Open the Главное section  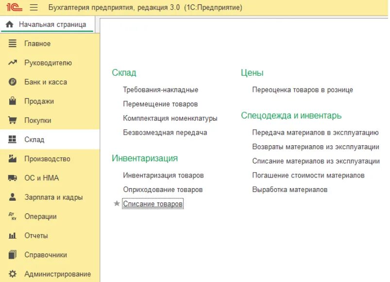[x=50, y=43]
